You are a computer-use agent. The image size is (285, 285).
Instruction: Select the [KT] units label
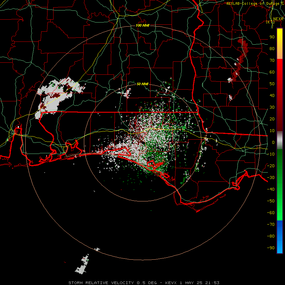click(270, 22)
